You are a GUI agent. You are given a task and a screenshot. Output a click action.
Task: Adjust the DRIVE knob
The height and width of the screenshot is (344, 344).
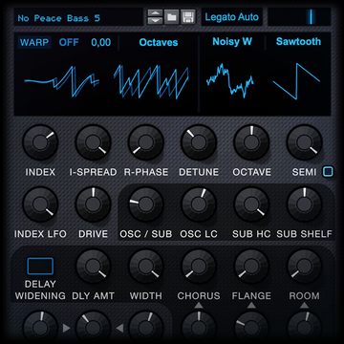click(93, 204)
